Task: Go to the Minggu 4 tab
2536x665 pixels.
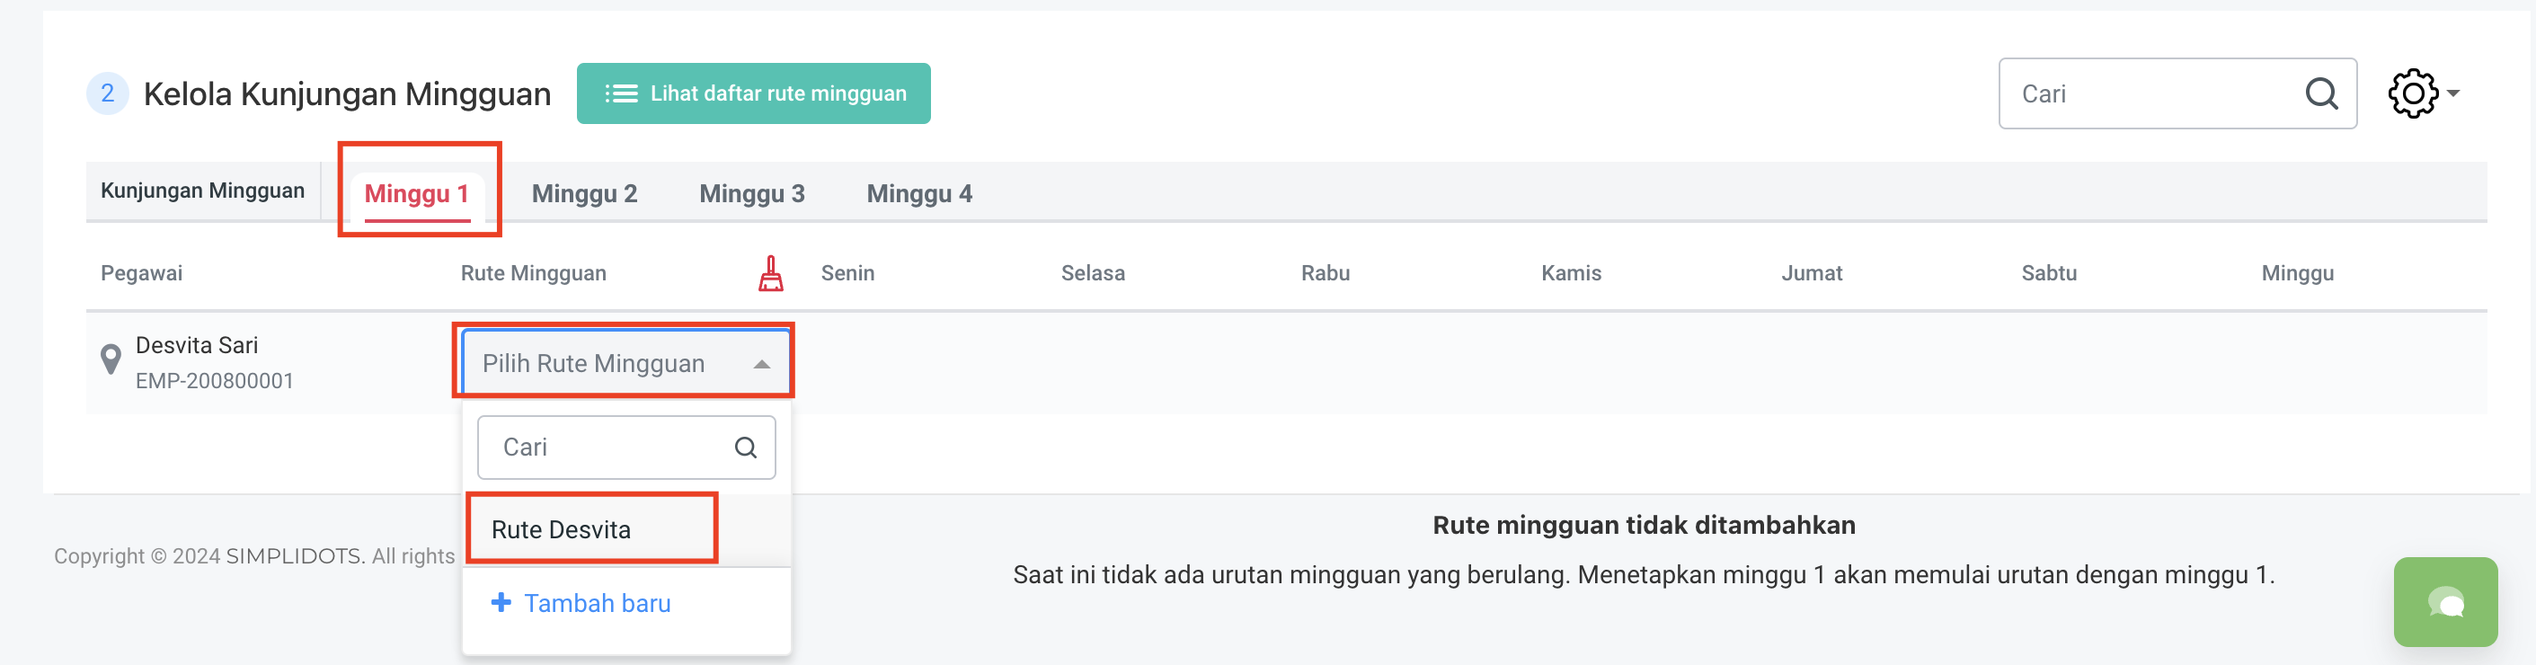Action: 918,193
